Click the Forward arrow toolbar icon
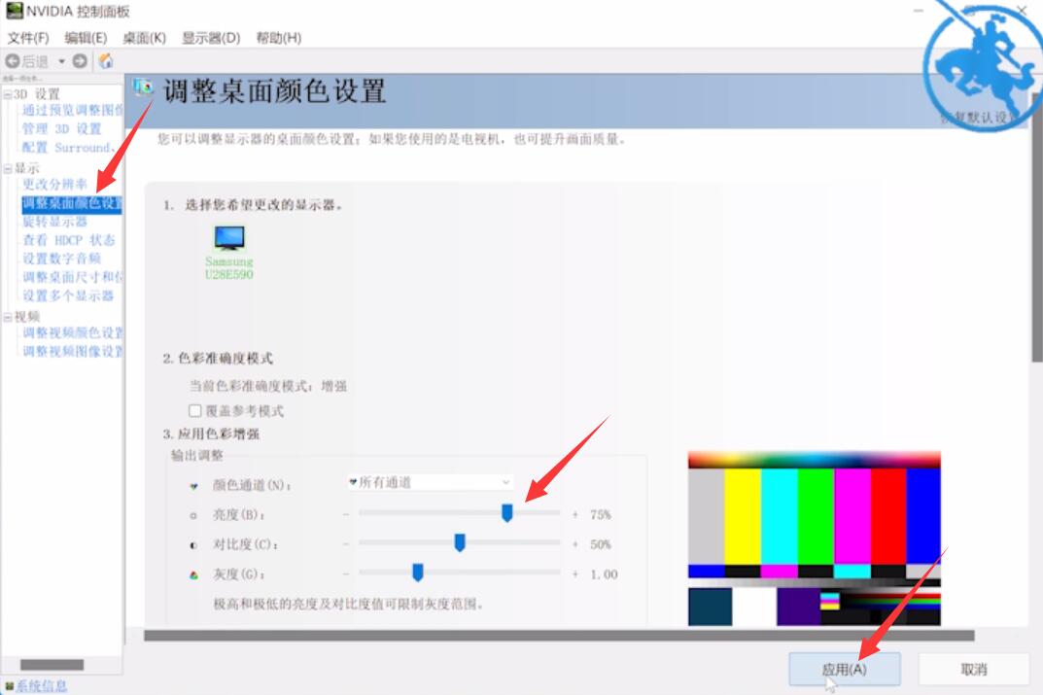This screenshot has width=1043, height=695. coord(80,61)
